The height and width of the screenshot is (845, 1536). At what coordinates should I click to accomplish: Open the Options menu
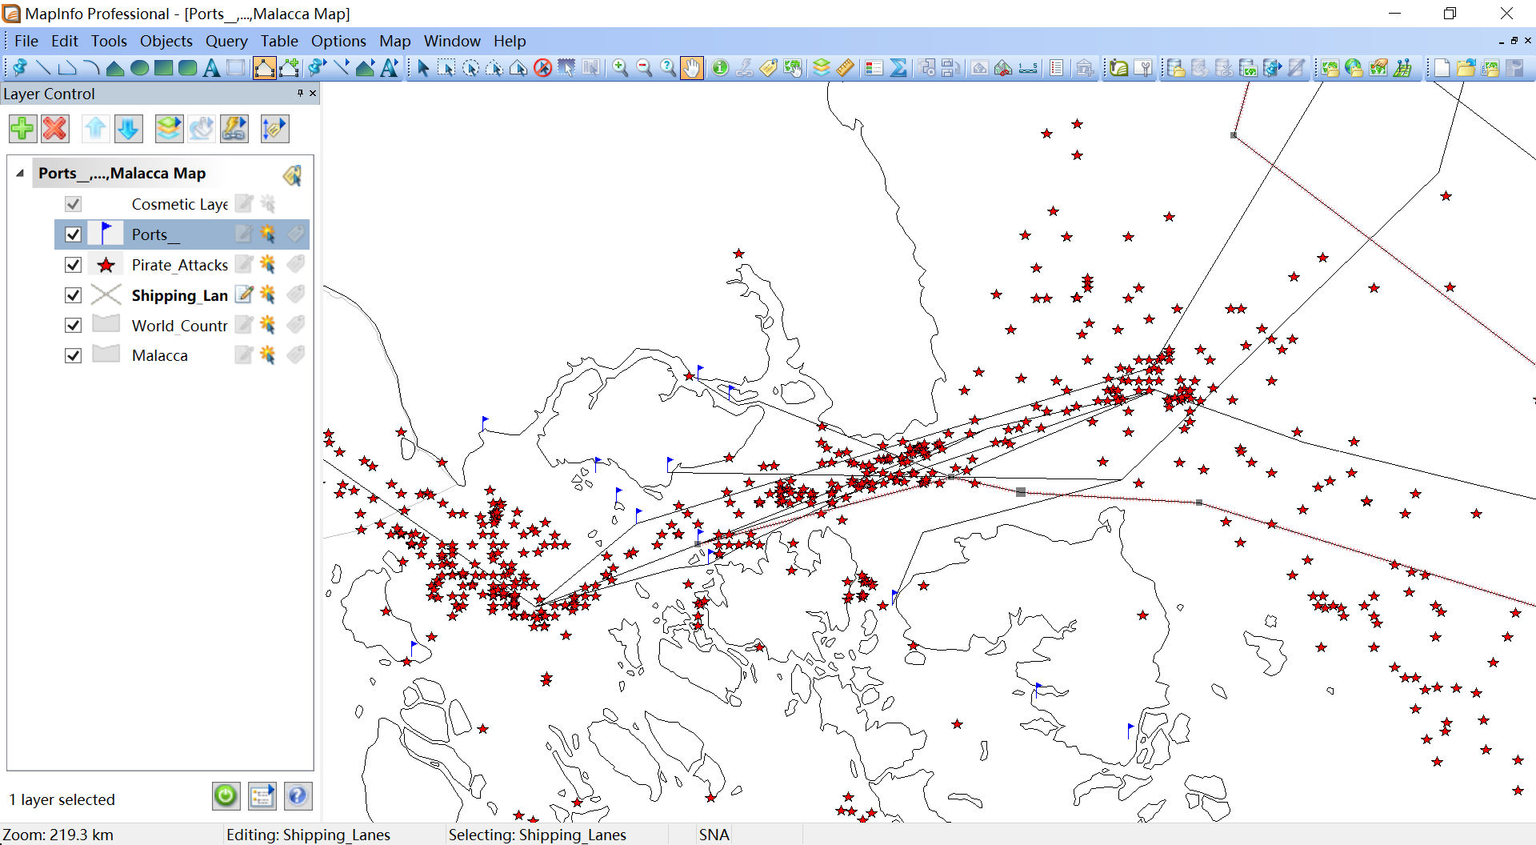pyautogui.click(x=338, y=41)
